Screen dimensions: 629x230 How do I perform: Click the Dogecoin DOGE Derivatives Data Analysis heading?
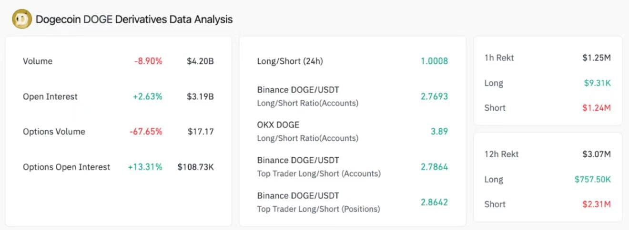point(134,19)
